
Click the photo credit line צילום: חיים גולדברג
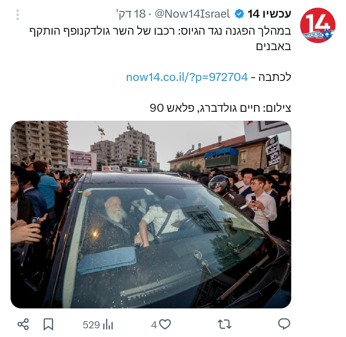220,108
